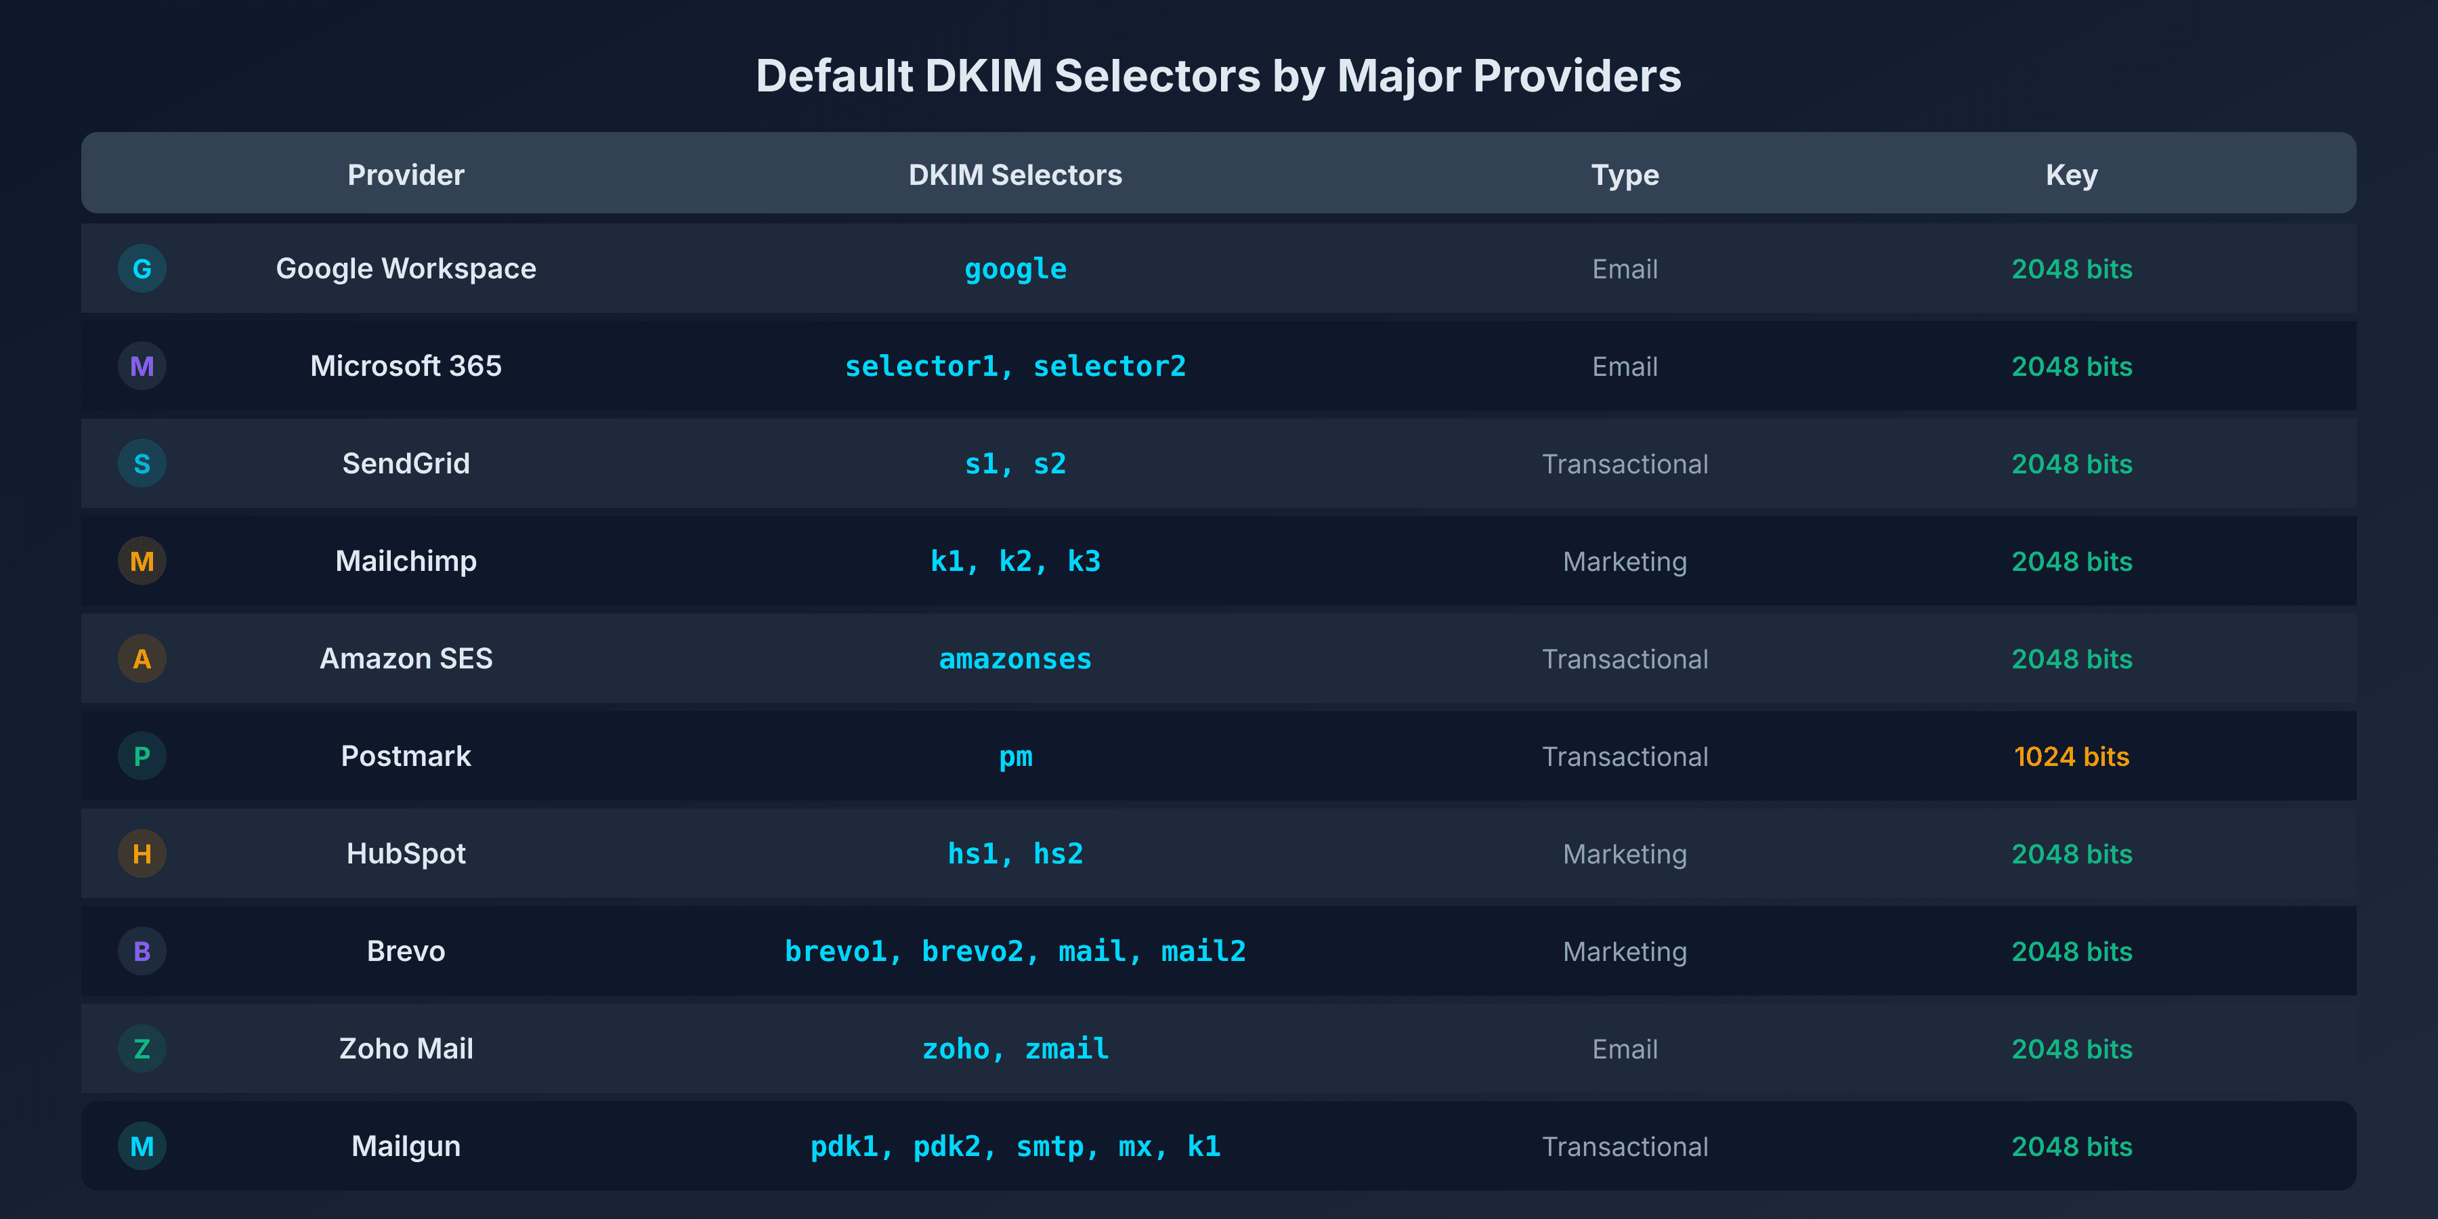
Task: Click the '2048 bits' key for Brevo
Action: 2072,952
